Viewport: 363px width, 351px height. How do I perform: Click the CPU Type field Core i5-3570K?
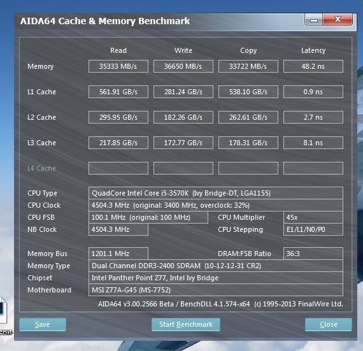tap(216, 193)
